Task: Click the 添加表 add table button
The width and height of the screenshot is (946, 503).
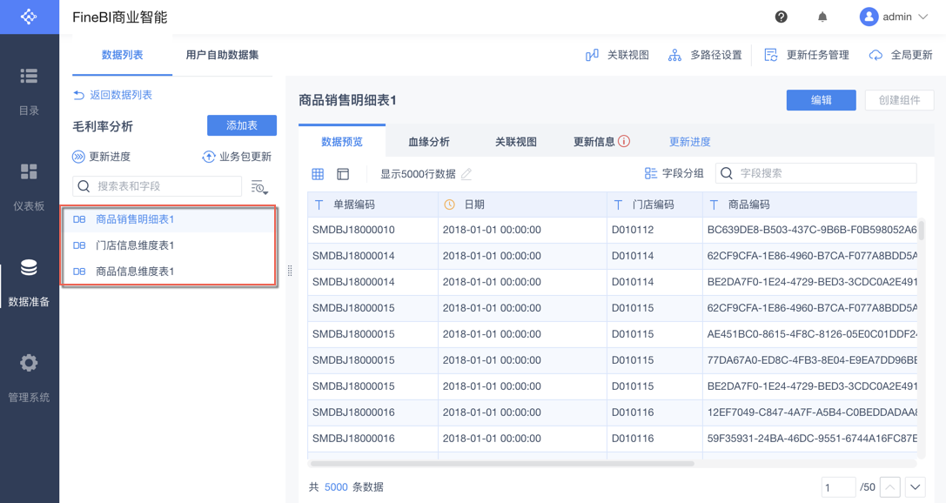Action: coord(242,125)
